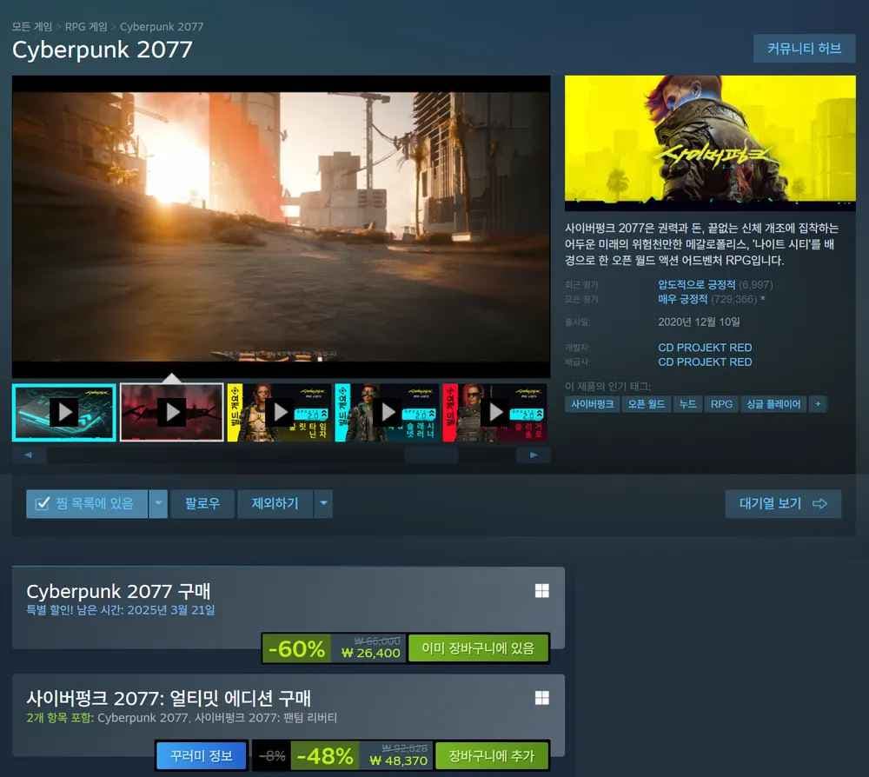
Task: Open dropdown arrow beside 찜 목록에 있음
Action: coord(157,503)
